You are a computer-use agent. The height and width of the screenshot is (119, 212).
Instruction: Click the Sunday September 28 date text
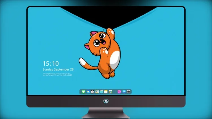point(58,69)
